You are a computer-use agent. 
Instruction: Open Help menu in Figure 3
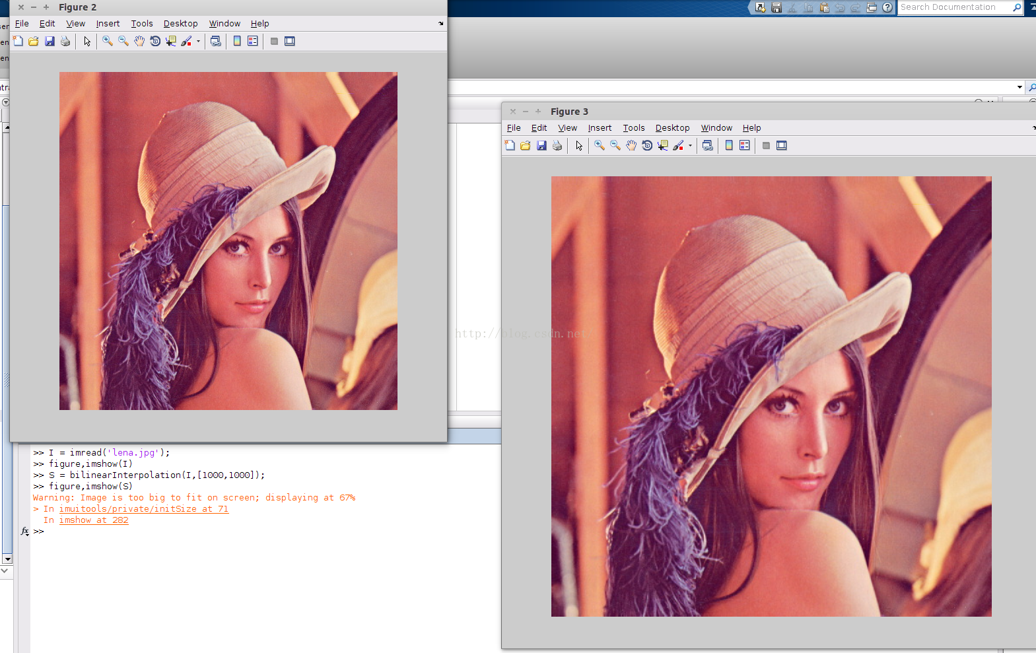pyautogui.click(x=751, y=128)
